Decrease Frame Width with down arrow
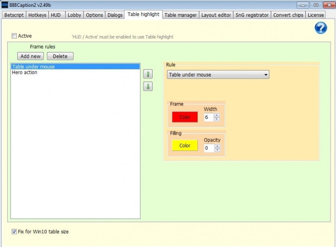Screen dimensions: 336x247 pos(217,119)
